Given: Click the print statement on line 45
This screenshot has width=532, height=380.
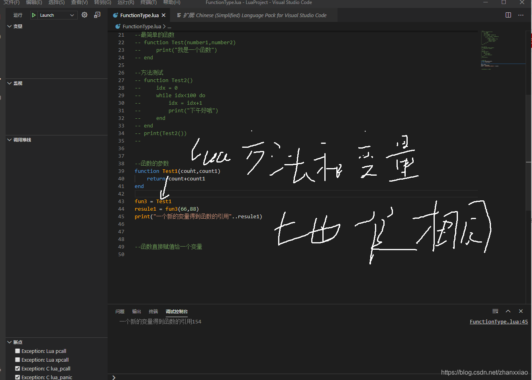Looking at the screenshot, I should [198, 216].
